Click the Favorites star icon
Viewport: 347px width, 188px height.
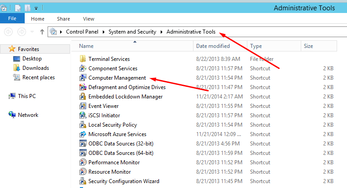coord(12,49)
